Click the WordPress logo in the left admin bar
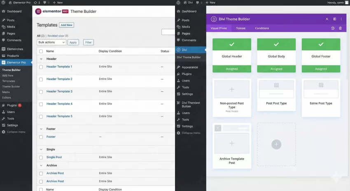Viewport: 350px width, 191px height. tap(3, 3)
